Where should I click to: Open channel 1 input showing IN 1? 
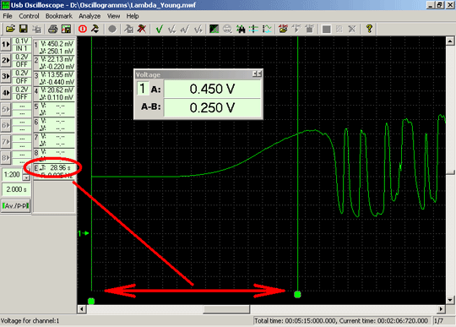coord(22,48)
